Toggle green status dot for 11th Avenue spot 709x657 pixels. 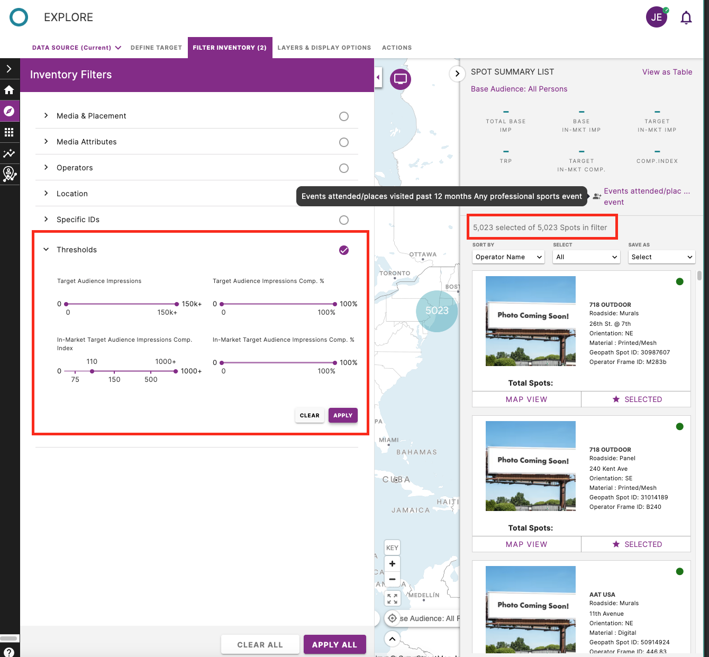tap(680, 571)
